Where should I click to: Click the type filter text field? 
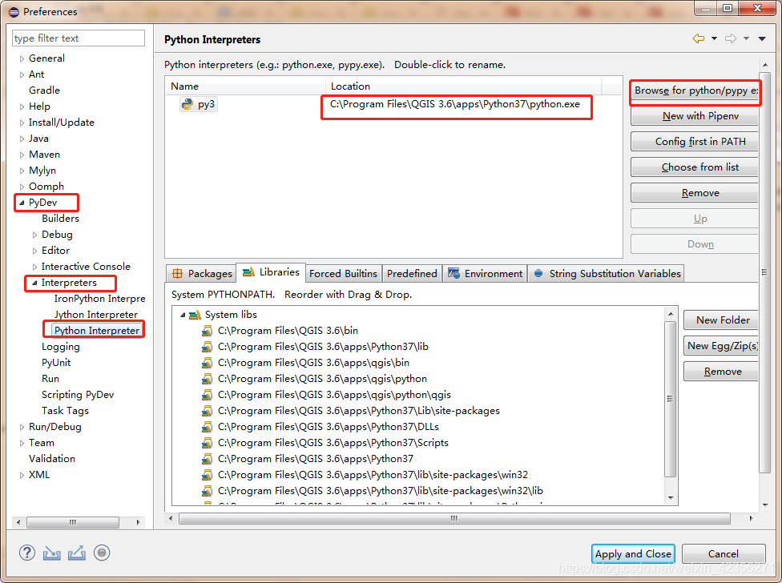79,38
